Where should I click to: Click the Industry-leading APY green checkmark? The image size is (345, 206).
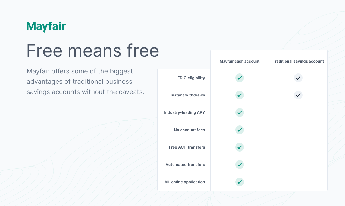pyautogui.click(x=240, y=112)
